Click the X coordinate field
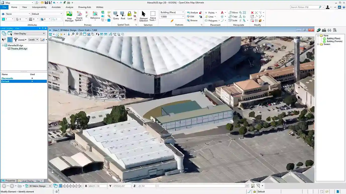Screen dimensions: 346x194 point(97,186)
